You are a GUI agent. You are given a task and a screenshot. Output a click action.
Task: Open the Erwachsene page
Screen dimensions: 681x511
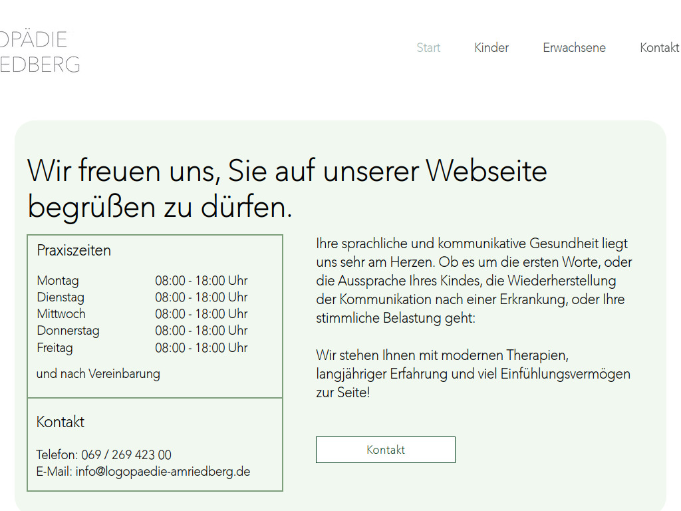tap(574, 47)
